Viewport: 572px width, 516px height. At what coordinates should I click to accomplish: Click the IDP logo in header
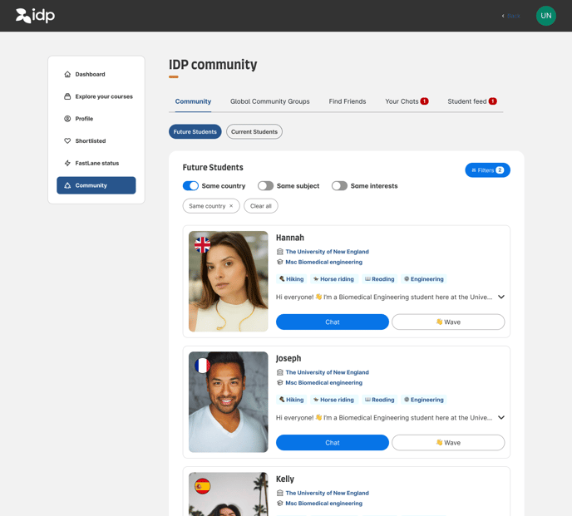click(35, 16)
